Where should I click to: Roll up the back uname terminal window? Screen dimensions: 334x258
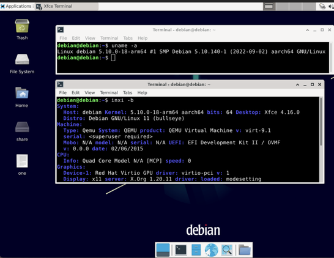pyautogui.click(x=307, y=30)
